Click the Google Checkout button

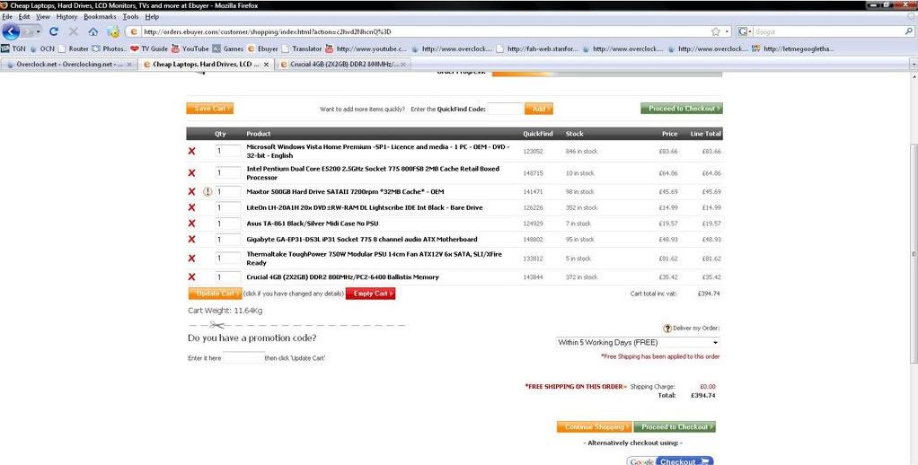tap(670, 461)
